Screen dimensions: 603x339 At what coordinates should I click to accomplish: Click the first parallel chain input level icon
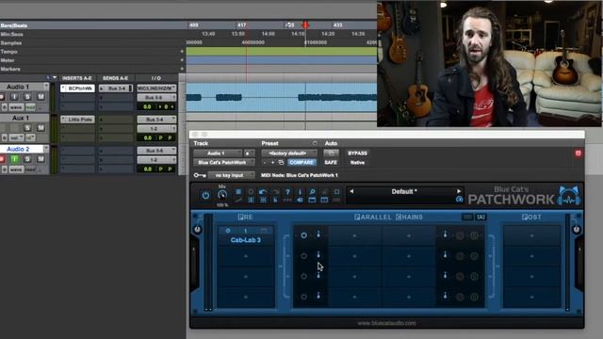(x=318, y=234)
